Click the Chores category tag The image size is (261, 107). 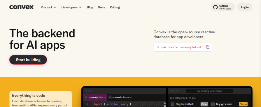[243, 104]
